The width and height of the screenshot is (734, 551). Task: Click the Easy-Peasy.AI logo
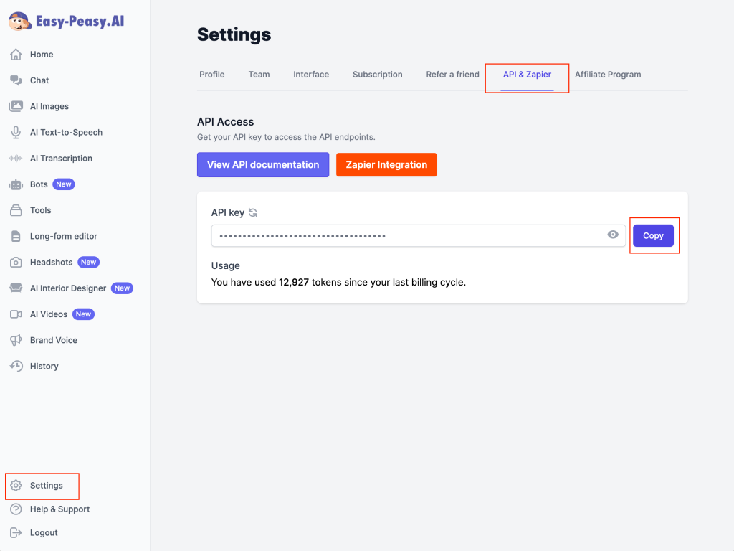[67, 22]
